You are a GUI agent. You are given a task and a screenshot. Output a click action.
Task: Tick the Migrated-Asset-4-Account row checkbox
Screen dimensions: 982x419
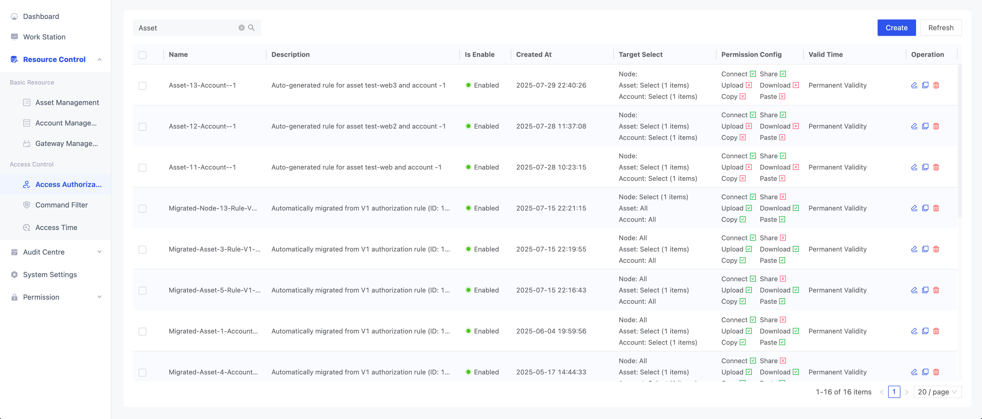point(143,373)
